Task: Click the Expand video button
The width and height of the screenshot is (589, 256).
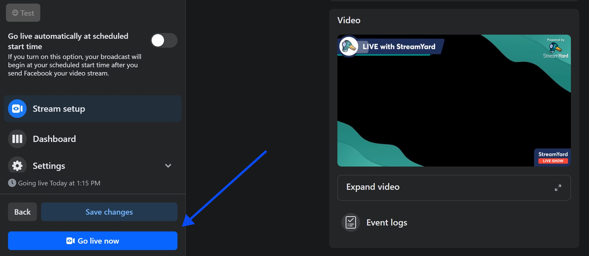Action: 454,187
